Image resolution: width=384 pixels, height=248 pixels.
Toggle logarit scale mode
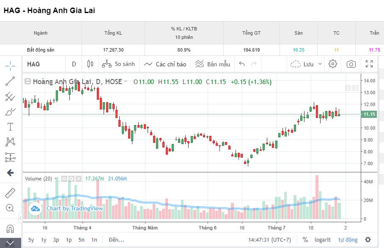coord(322,240)
